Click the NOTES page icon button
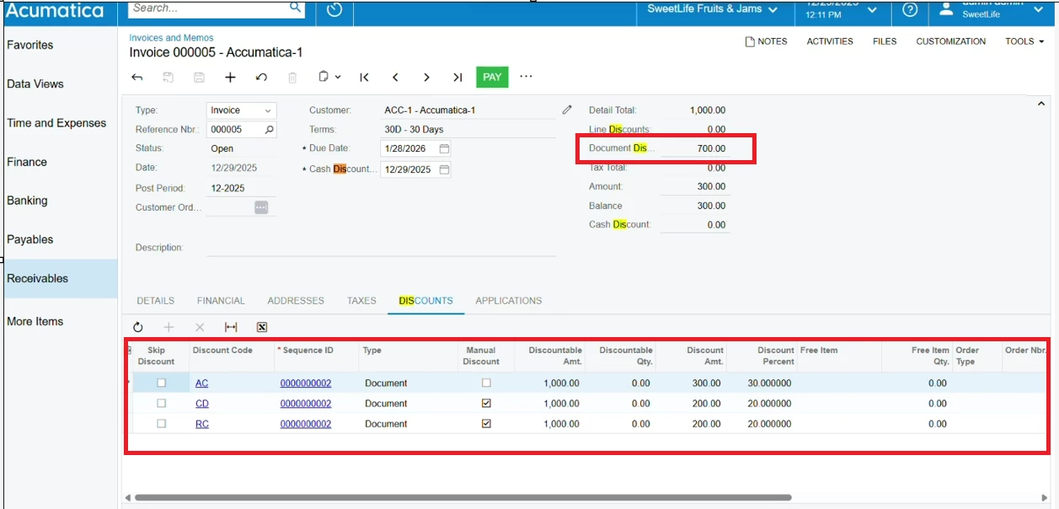The image size is (1059, 509). pyautogui.click(x=766, y=41)
